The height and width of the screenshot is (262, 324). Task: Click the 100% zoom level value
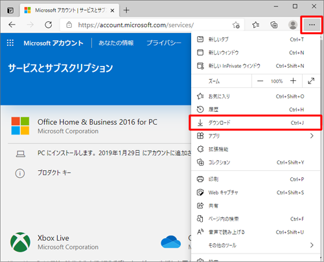tap(277, 82)
